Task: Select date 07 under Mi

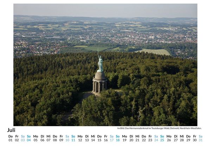Action: pyautogui.click(x=49, y=140)
